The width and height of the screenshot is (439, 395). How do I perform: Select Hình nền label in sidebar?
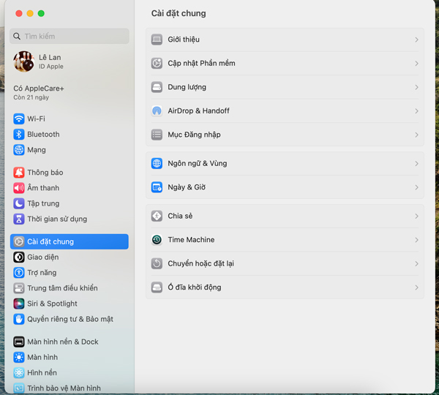[42, 373]
